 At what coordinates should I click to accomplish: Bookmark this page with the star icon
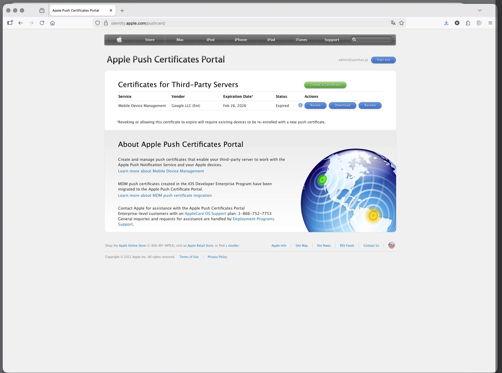pos(401,23)
